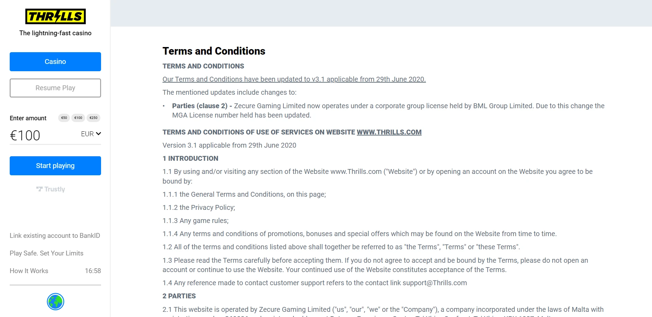Open Link existing account to BankID
The width and height of the screenshot is (652, 317).
pos(55,235)
